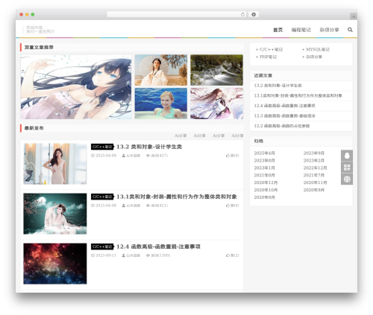Viewport: 373px width, 315px height.
Task: Open recent post 12.2 函数高级 in sidebar
Action: pos(282,126)
